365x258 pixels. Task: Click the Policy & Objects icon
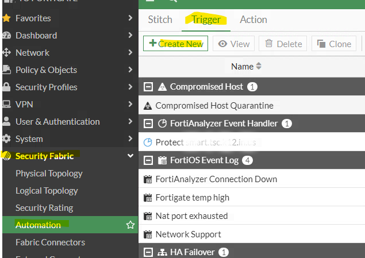pyautogui.click(x=7, y=70)
